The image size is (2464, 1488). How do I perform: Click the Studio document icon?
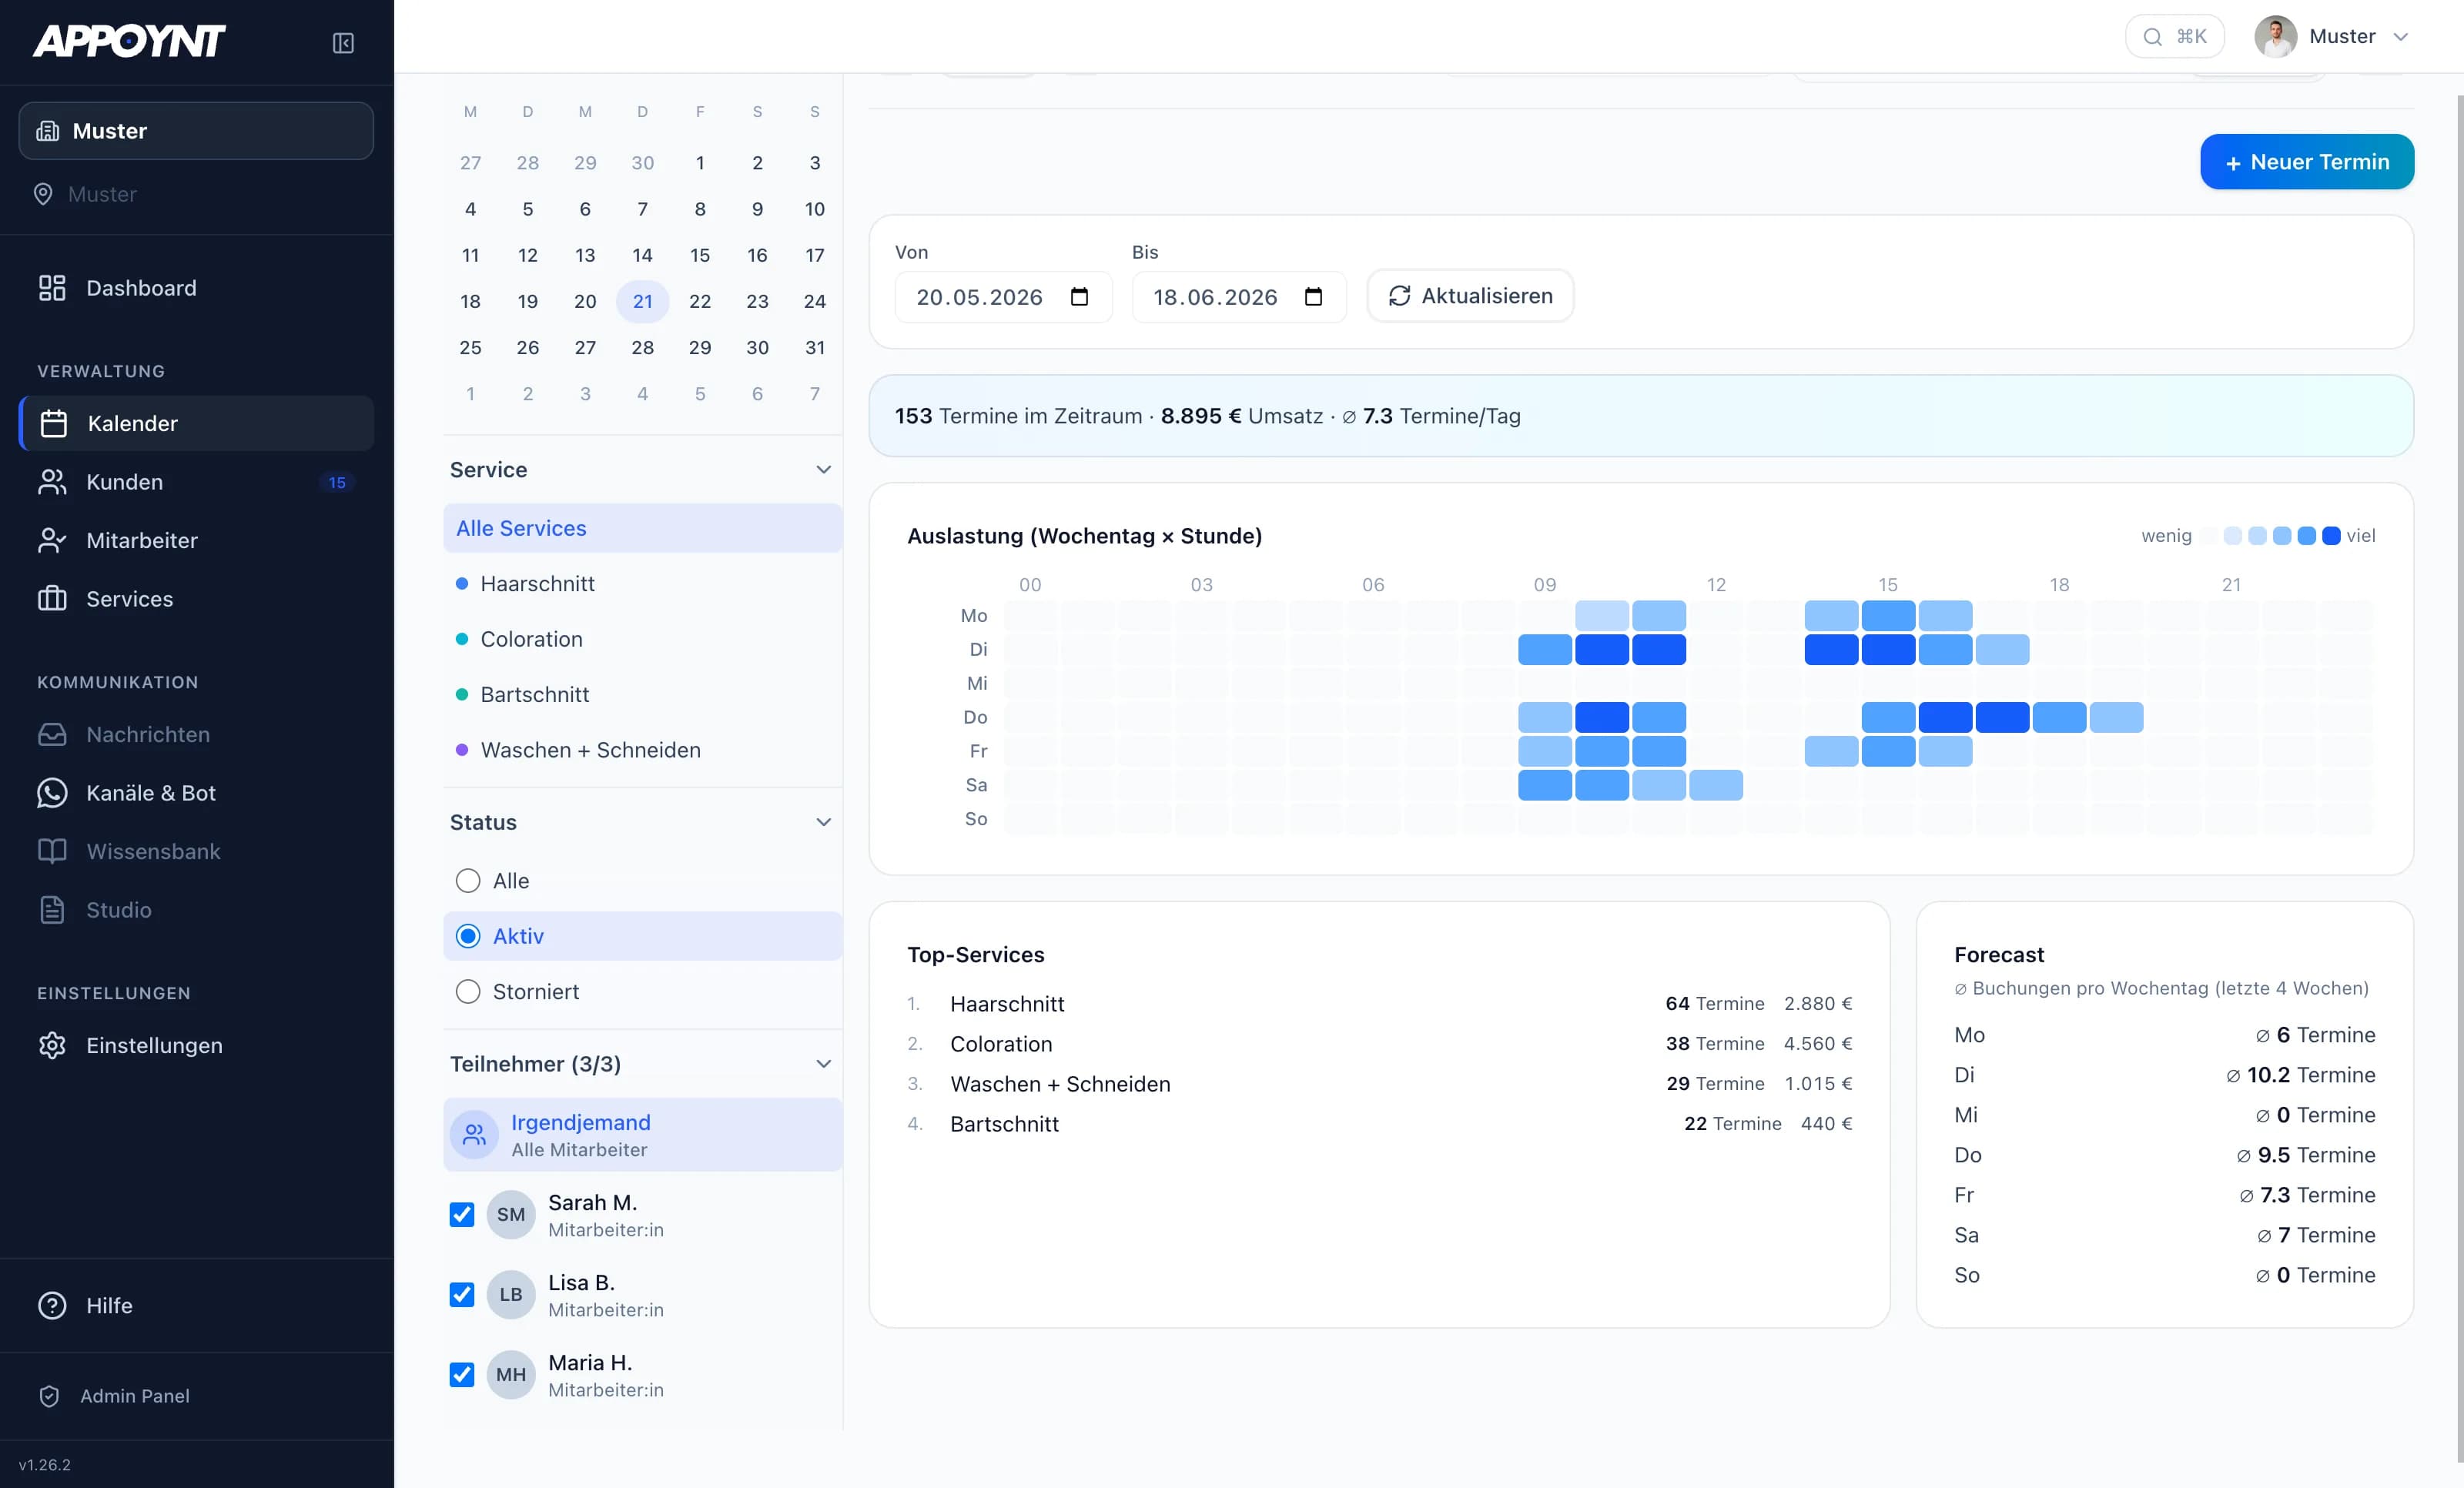pyautogui.click(x=52, y=910)
